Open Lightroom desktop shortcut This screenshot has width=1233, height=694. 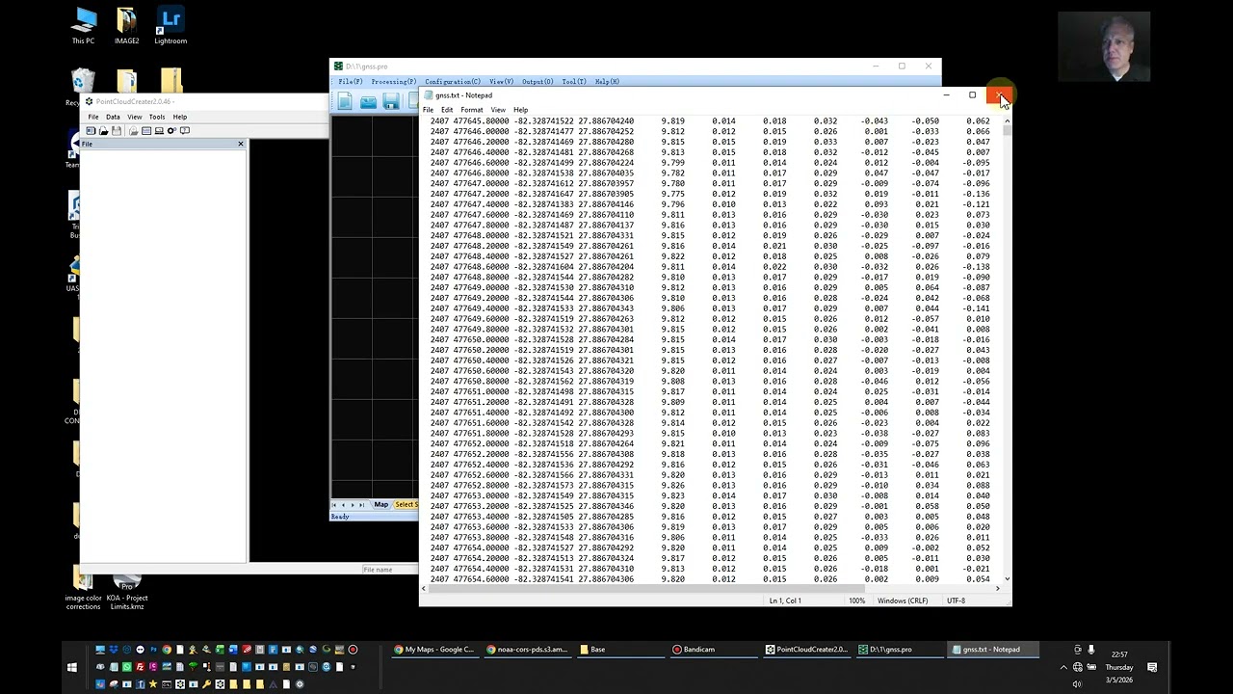[171, 26]
